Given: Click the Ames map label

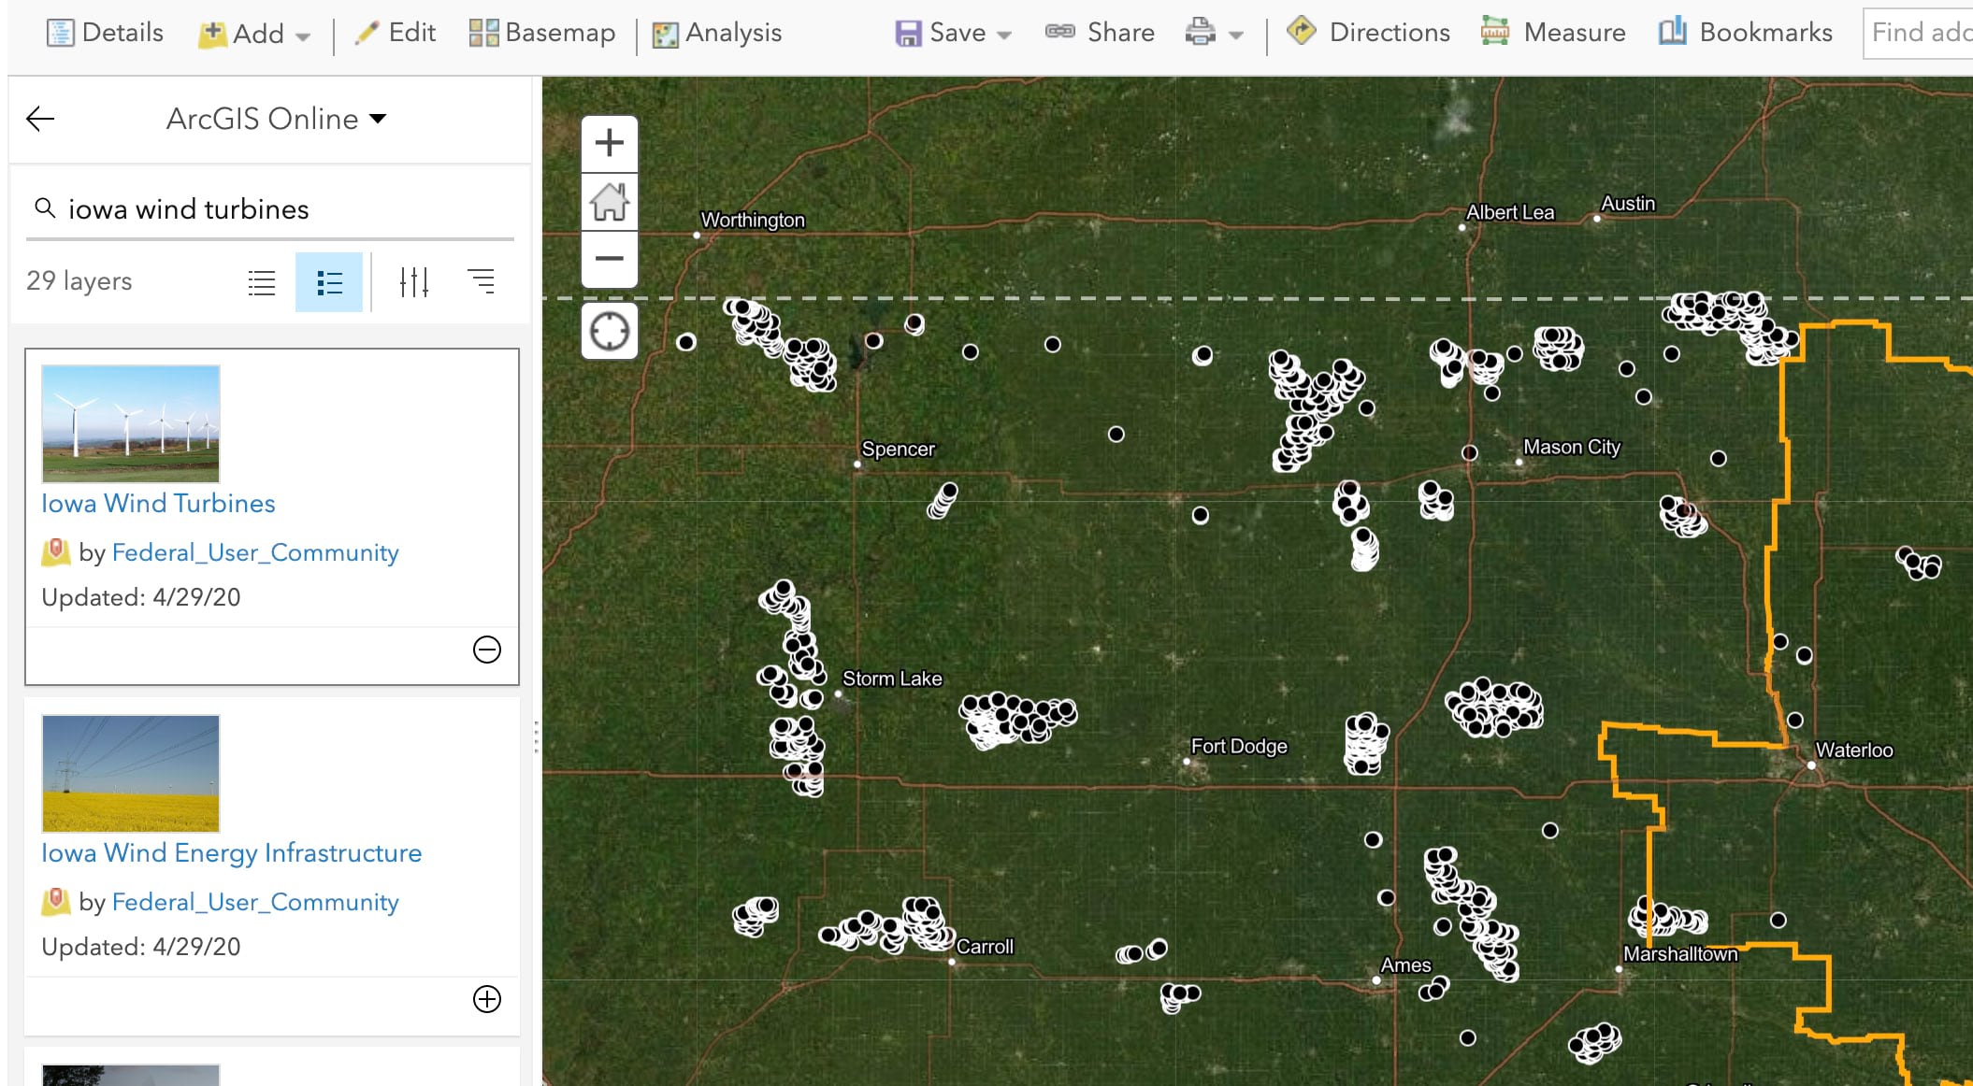Looking at the screenshot, I should 1405,965.
